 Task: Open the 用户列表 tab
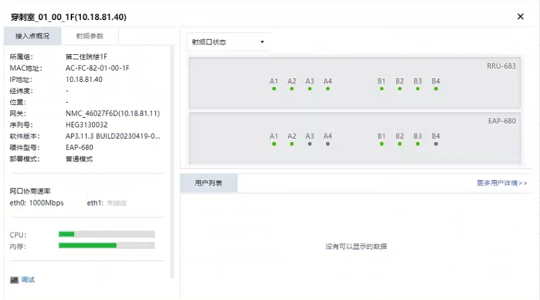(x=209, y=183)
